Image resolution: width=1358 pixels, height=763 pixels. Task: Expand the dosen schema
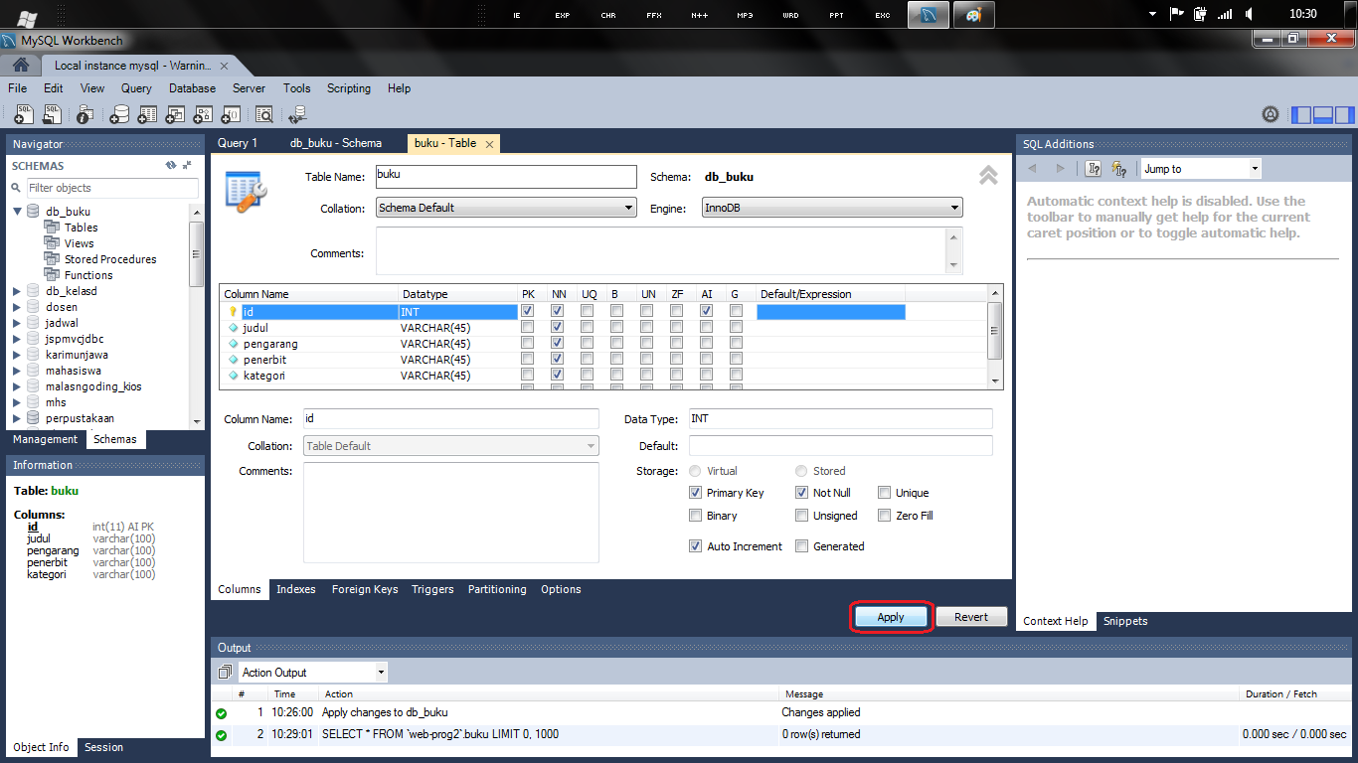(17, 307)
